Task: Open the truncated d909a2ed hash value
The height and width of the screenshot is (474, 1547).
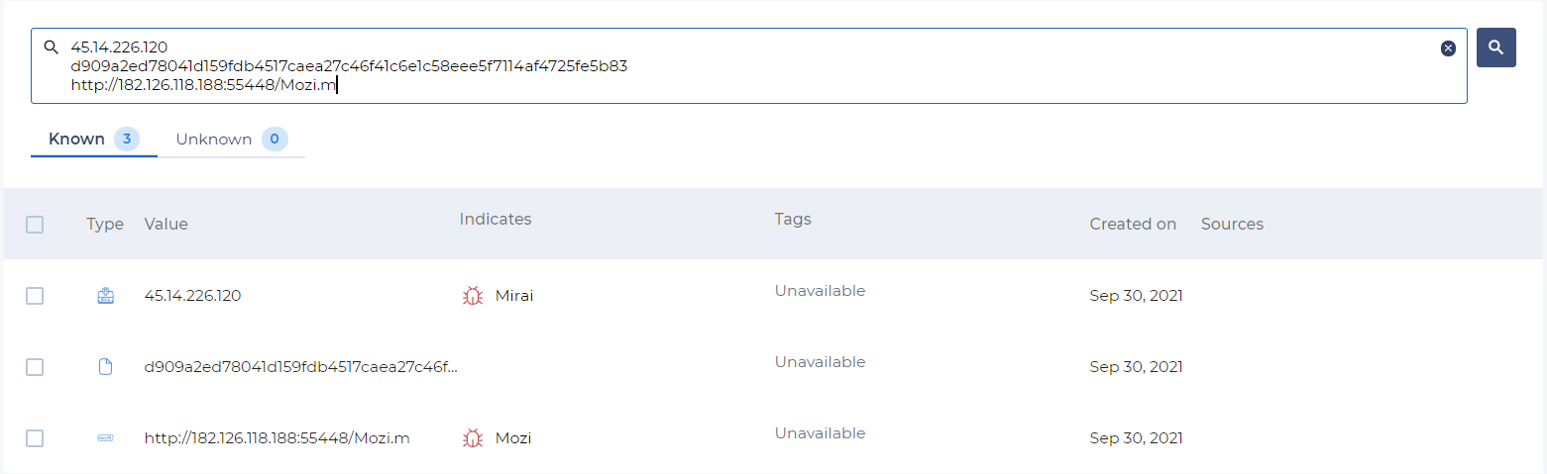Action: point(301,367)
